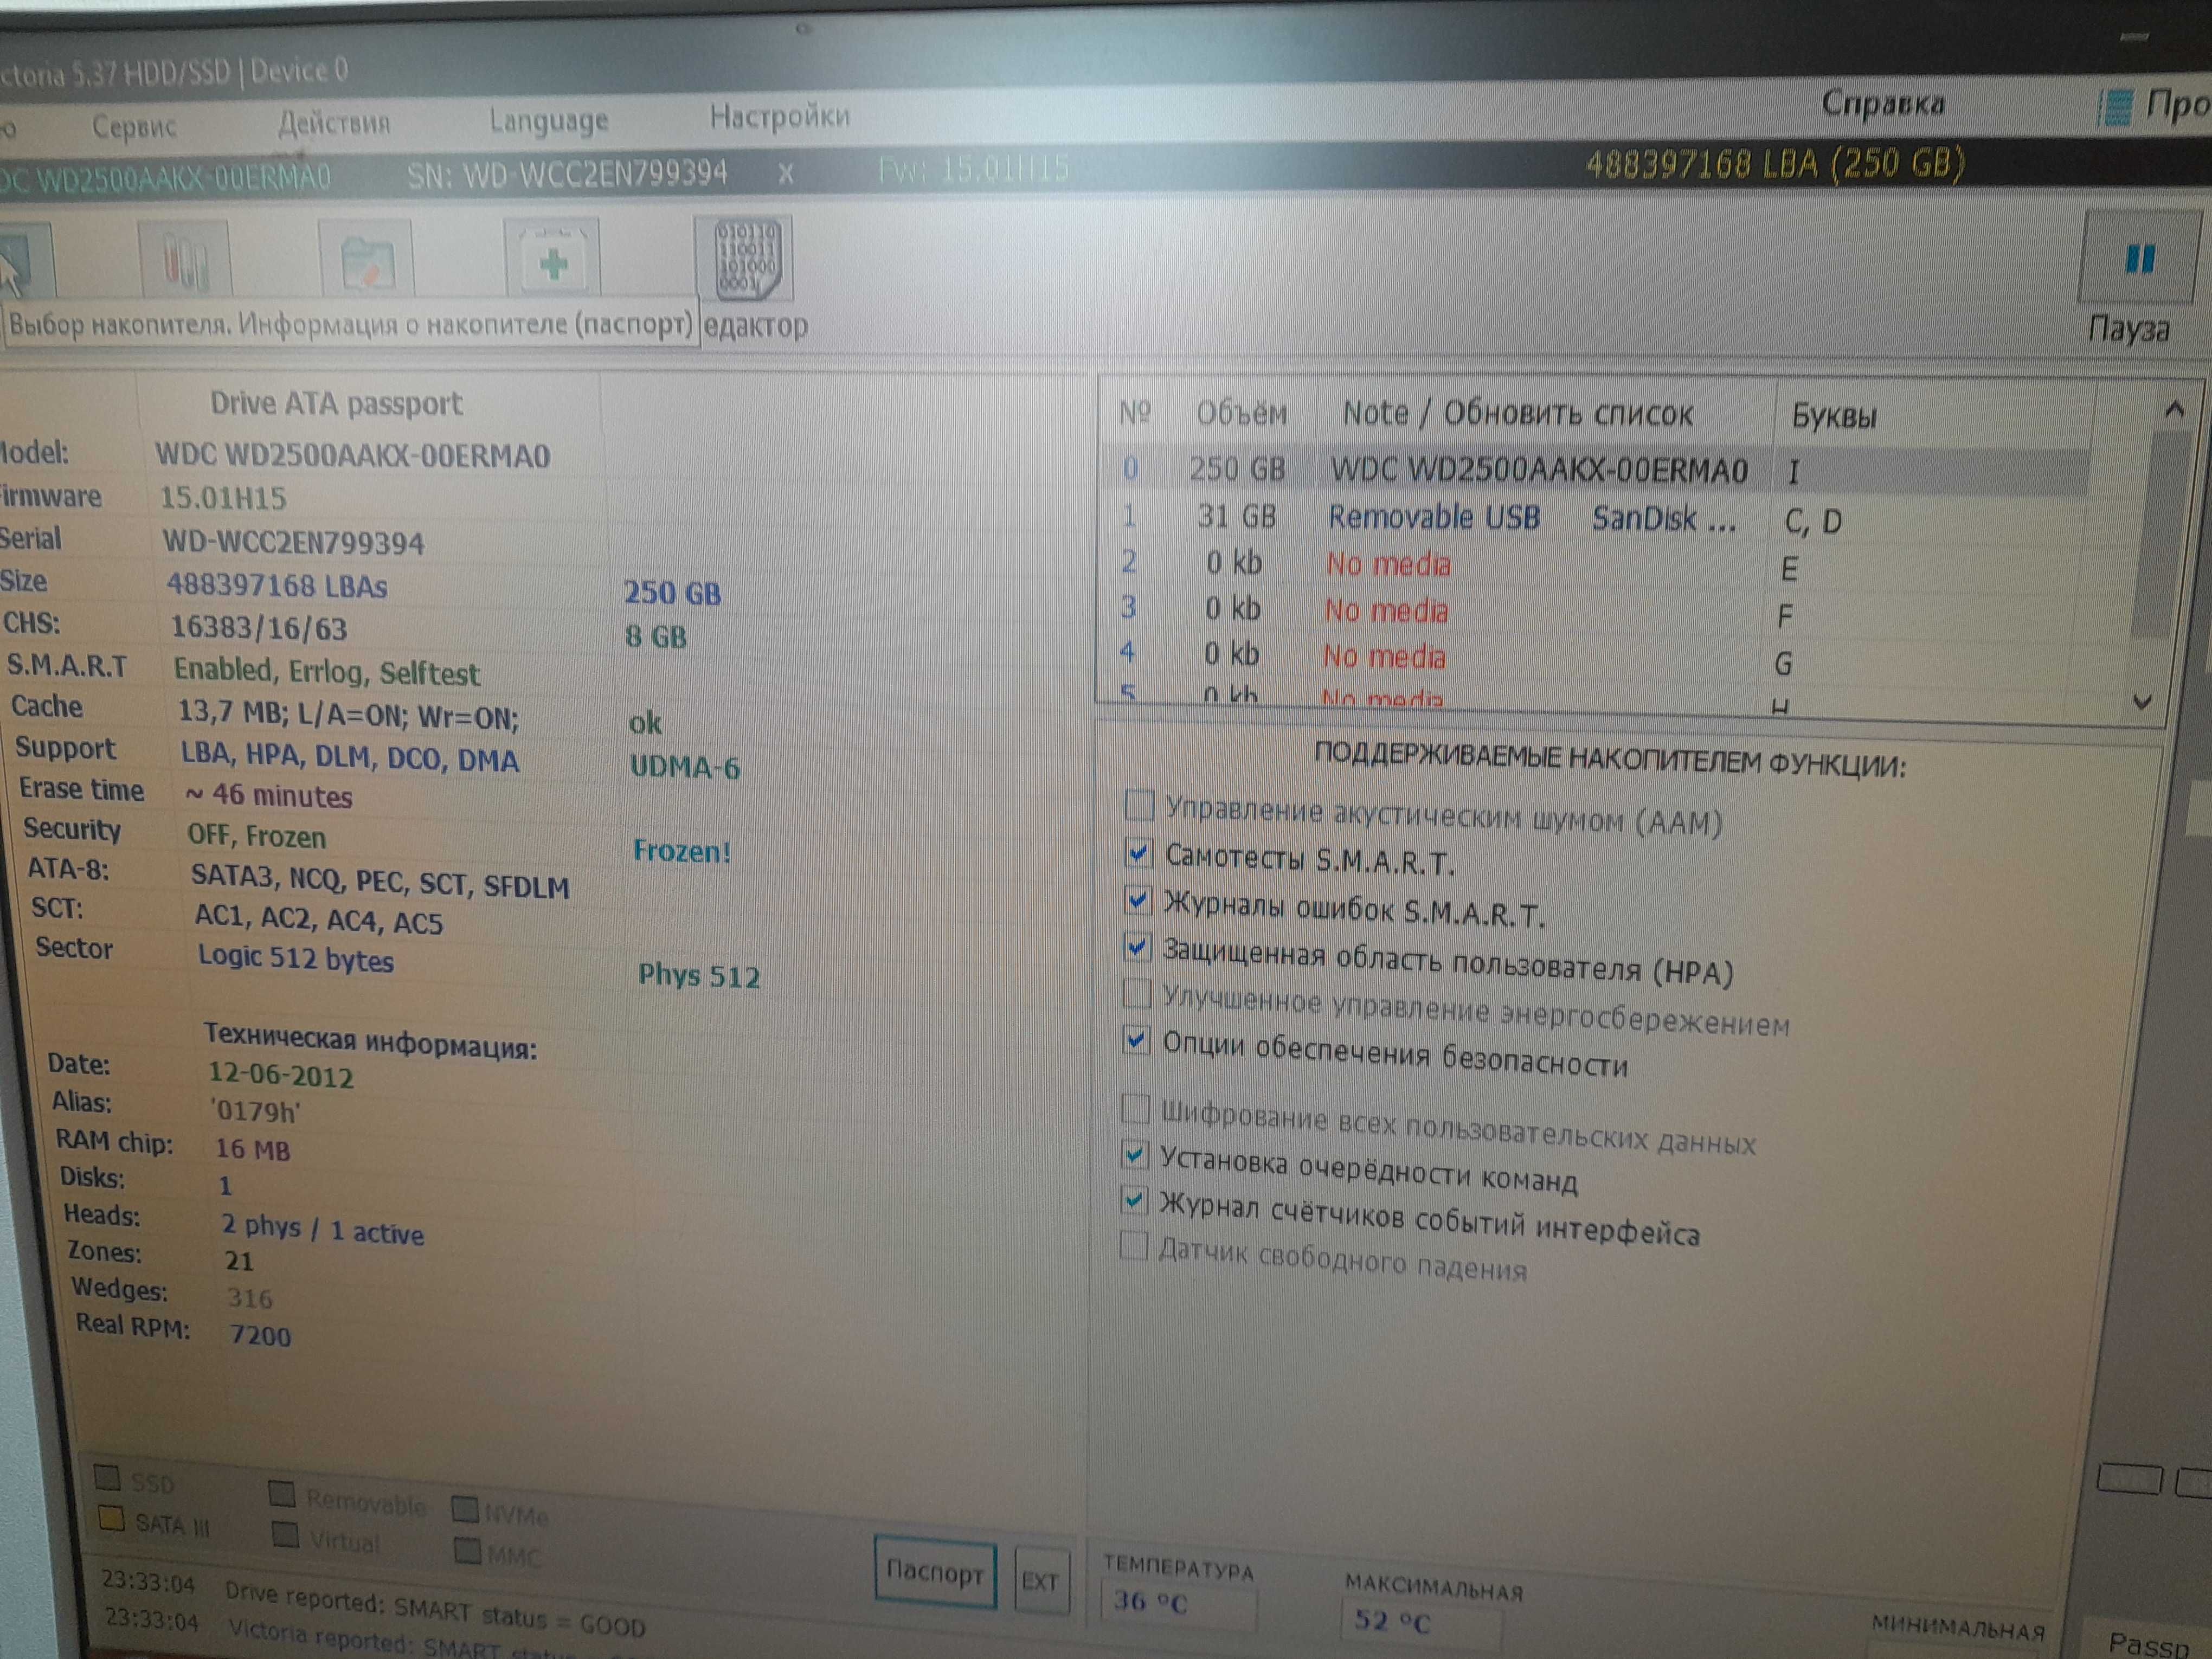This screenshot has width=2212, height=1659.
Task: Click the Паспорт button
Action: click(935, 1572)
